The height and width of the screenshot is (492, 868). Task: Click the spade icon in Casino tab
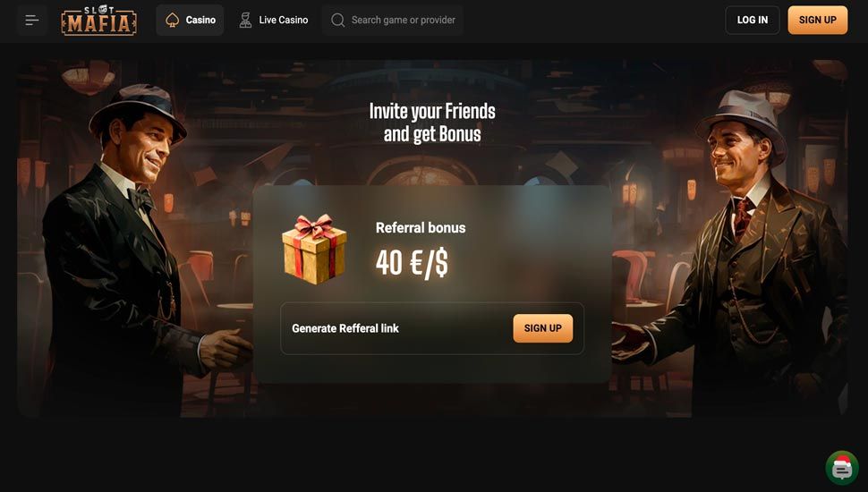[x=172, y=21]
